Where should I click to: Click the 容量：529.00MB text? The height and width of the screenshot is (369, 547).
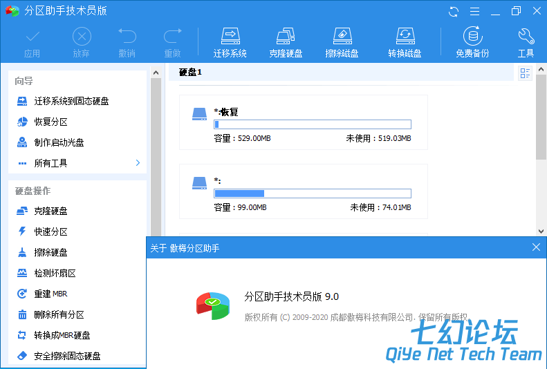point(242,138)
